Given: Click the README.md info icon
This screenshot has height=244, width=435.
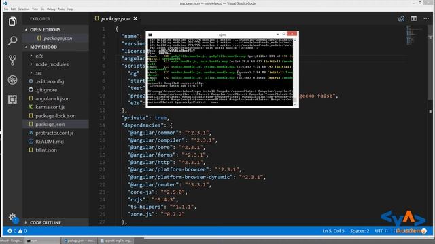Looking at the screenshot, I should [31, 142].
